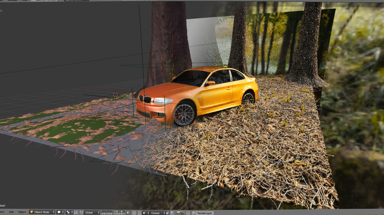The height and width of the screenshot is (215, 384).
Task: Click the icon left of RenderLayer icon
Action: [x=188, y=213]
